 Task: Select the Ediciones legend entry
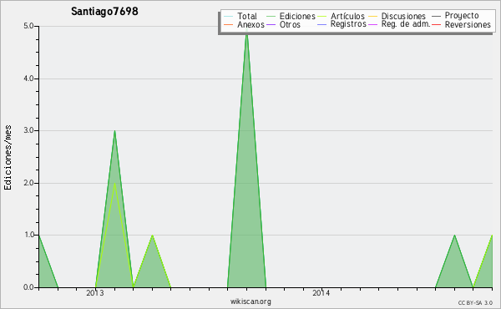pyautogui.click(x=291, y=16)
